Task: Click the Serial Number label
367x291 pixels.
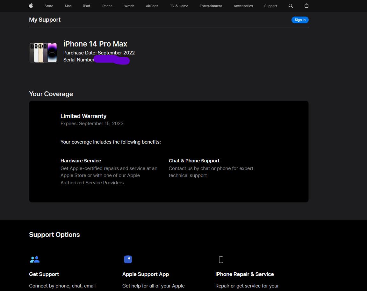Action: tap(78, 60)
